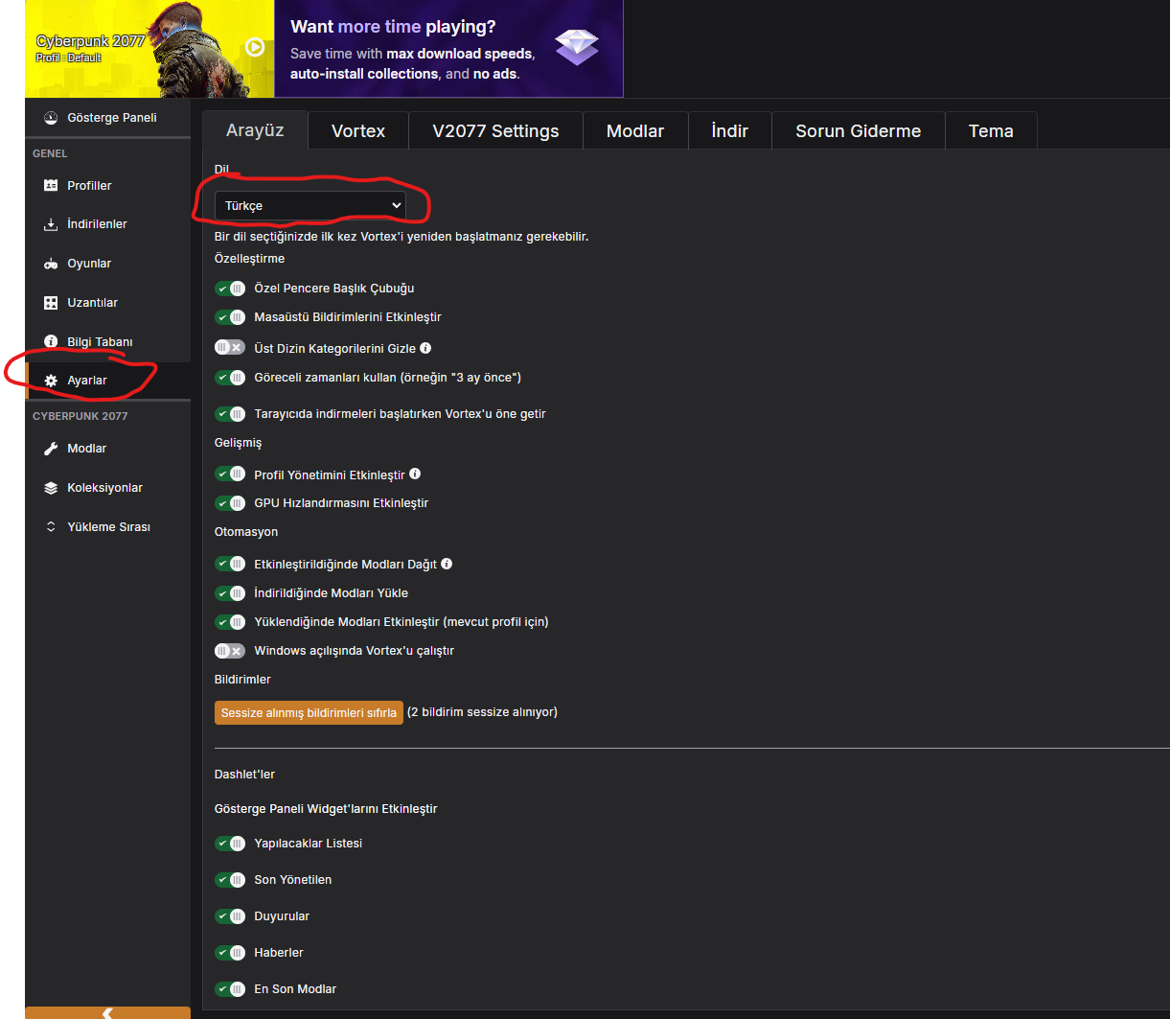
Task: Click the Bilgi Tabanı info icon
Action: (51, 341)
